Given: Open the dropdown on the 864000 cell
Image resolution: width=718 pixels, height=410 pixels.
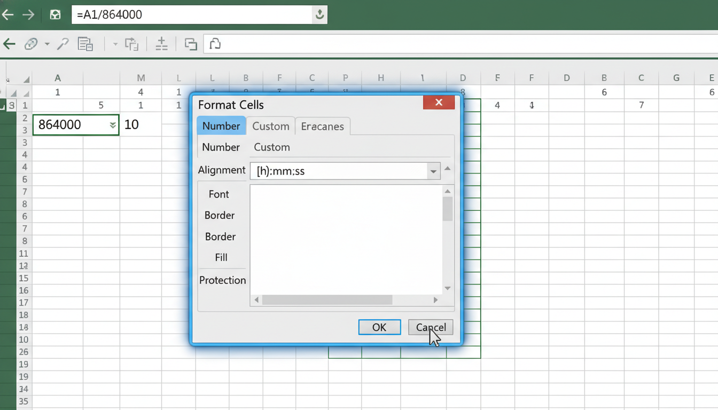Looking at the screenshot, I should coord(112,124).
